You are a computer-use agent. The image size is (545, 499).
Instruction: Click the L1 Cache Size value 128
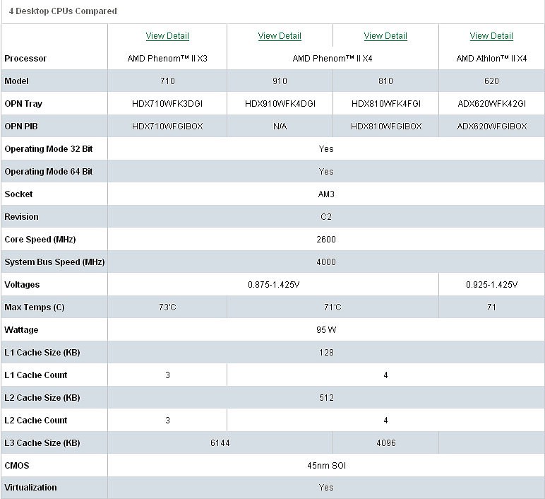[x=326, y=353]
